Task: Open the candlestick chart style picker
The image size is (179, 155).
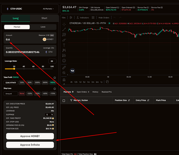Action: pos(71,18)
